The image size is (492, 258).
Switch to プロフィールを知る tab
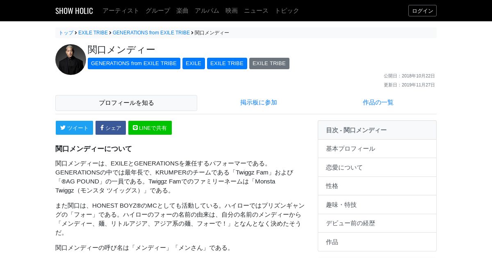coord(126,103)
